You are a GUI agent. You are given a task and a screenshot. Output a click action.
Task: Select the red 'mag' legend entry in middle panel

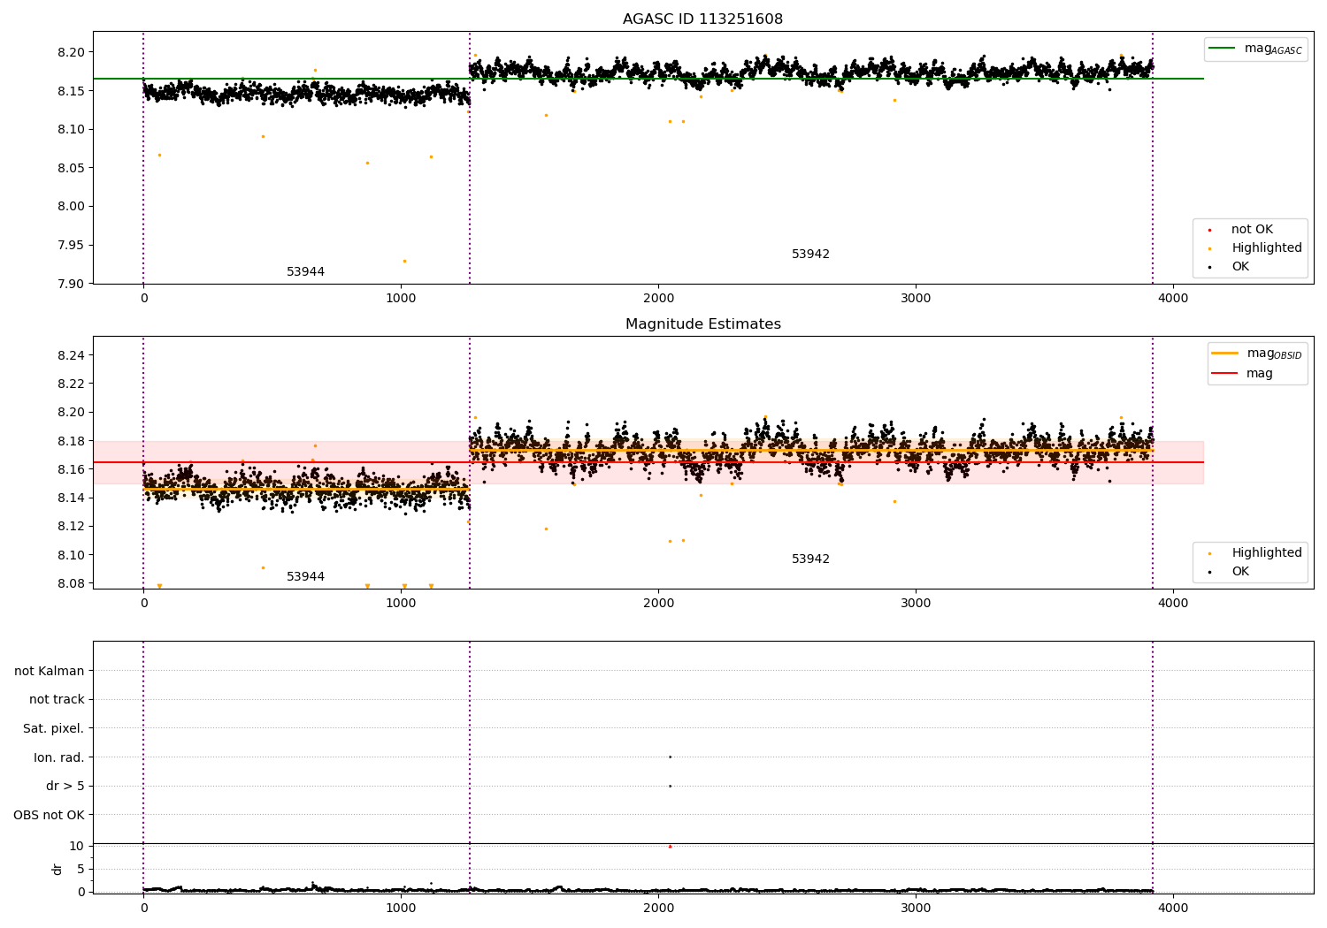pyautogui.click(x=1260, y=374)
